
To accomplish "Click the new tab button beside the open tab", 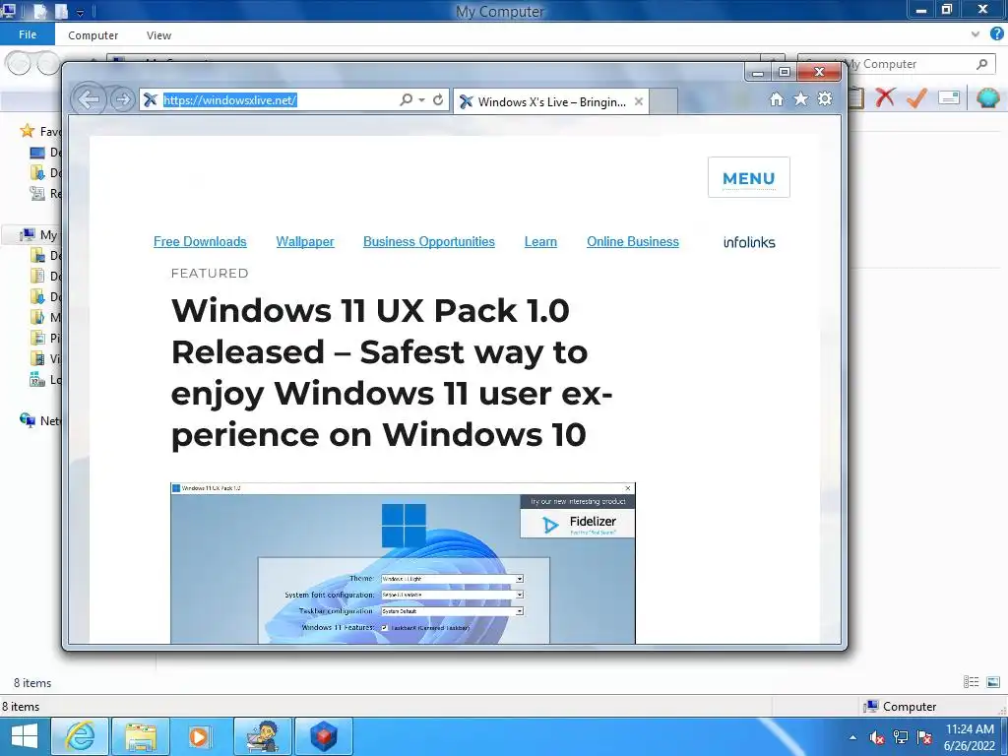I will [663, 101].
